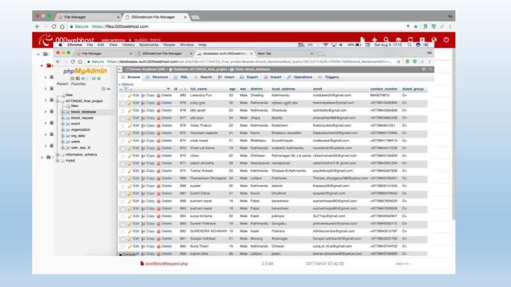Bookmark page with inner address bar star
The width and height of the screenshot is (511, 287).
tap(399, 61)
